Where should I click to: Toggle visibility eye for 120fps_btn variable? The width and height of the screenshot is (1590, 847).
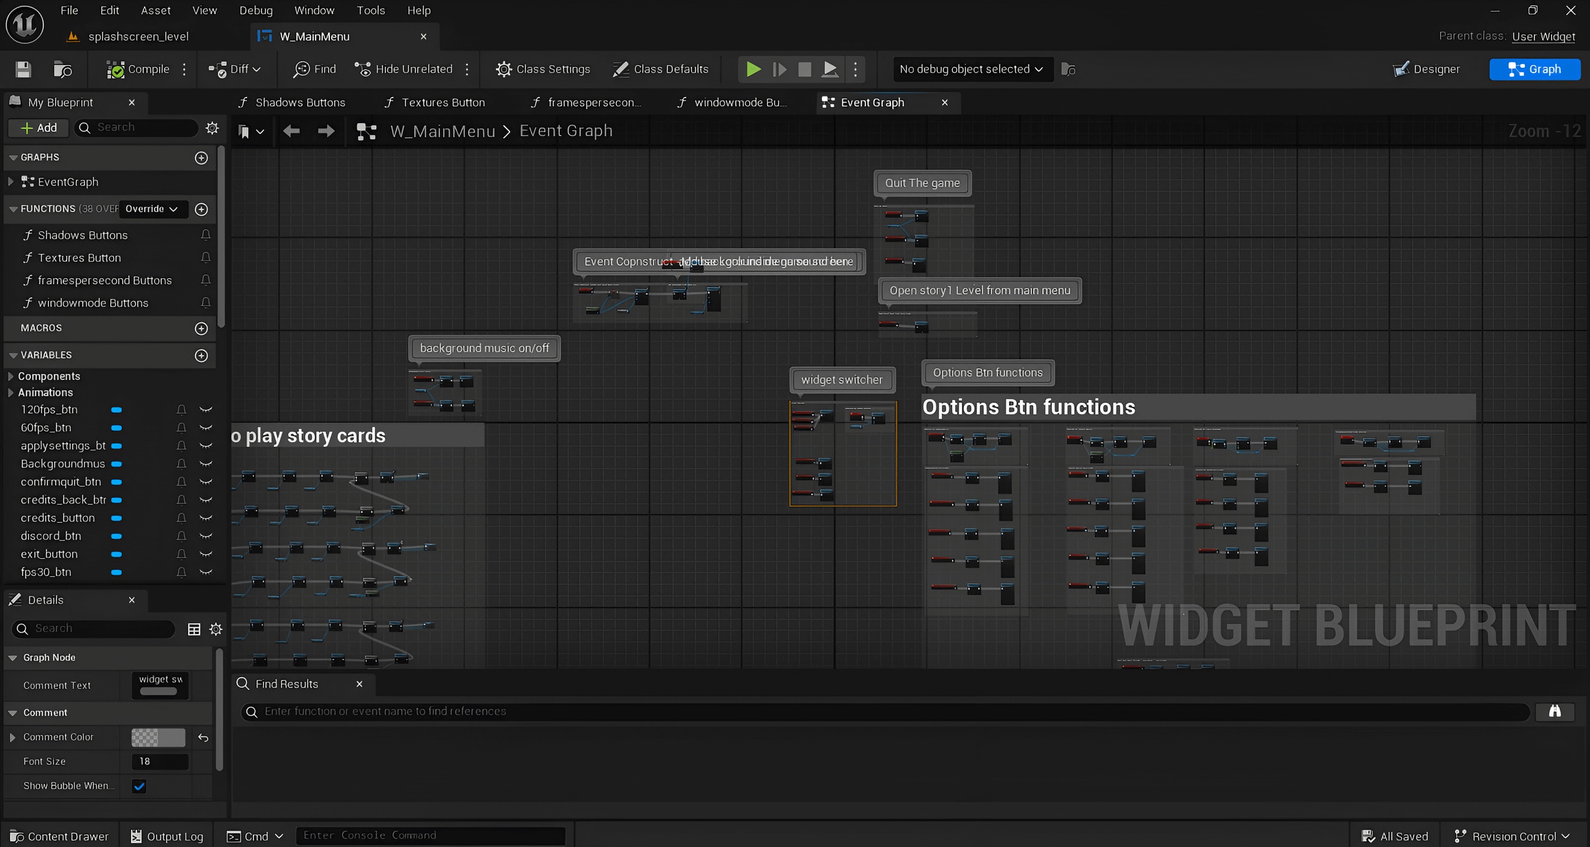click(x=206, y=410)
